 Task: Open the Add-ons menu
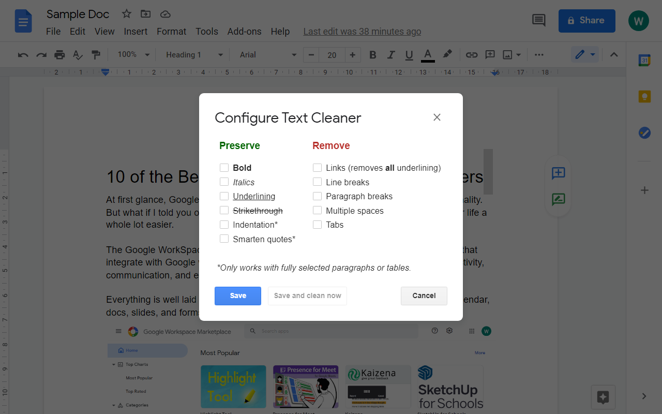pyautogui.click(x=244, y=32)
